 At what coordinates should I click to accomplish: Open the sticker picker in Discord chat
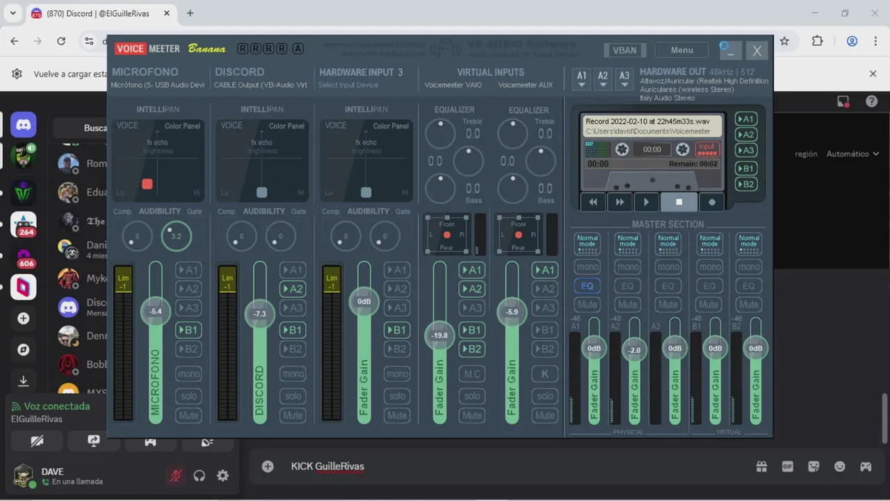pos(814,467)
